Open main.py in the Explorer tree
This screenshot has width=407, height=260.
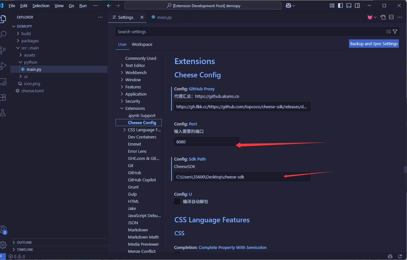tap(34, 69)
